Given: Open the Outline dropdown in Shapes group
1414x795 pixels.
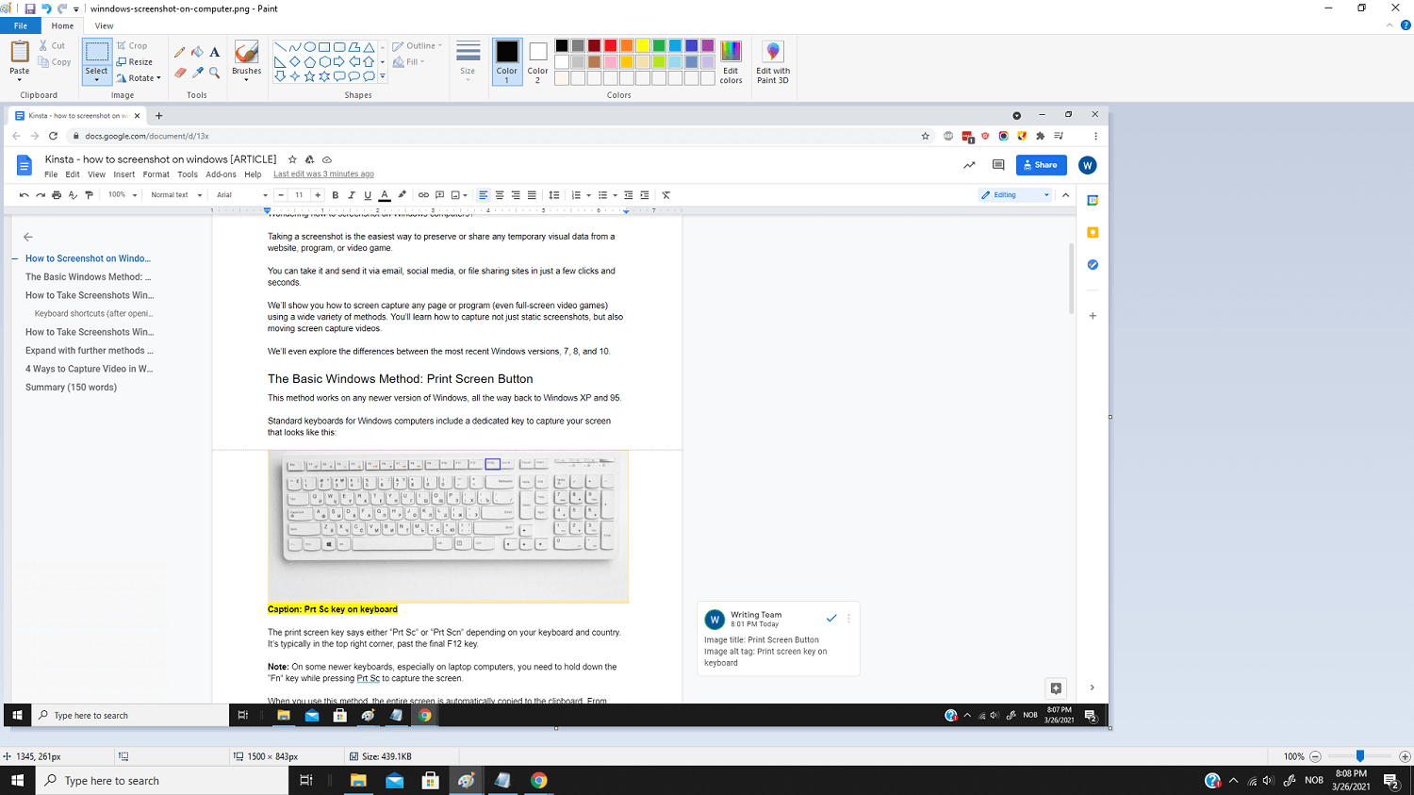Looking at the screenshot, I should 418,44.
